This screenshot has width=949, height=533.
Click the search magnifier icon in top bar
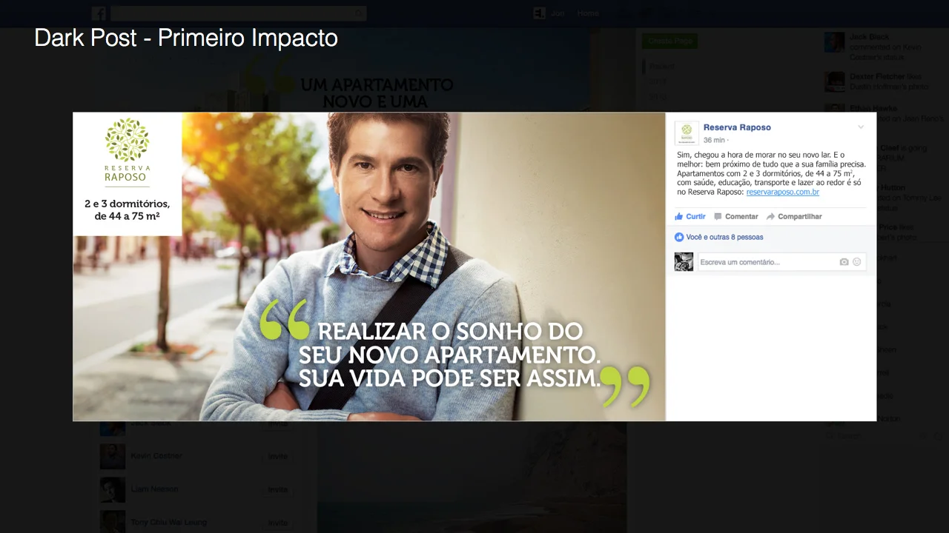(359, 13)
